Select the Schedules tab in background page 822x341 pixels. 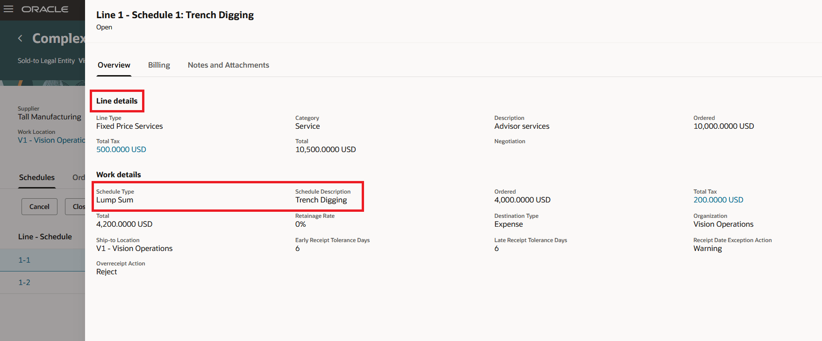(x=37, y=178)
